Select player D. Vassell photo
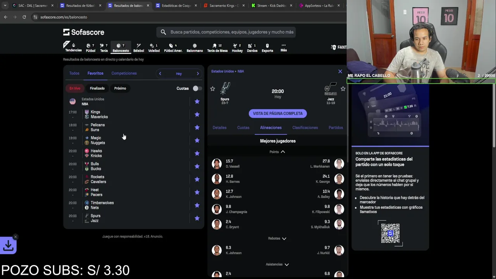Screen dimensions: 496x279 [217, 164]
